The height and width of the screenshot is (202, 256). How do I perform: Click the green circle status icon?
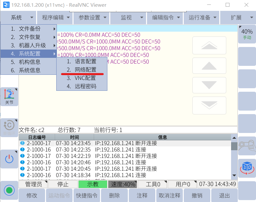click(x=9, y=190)
